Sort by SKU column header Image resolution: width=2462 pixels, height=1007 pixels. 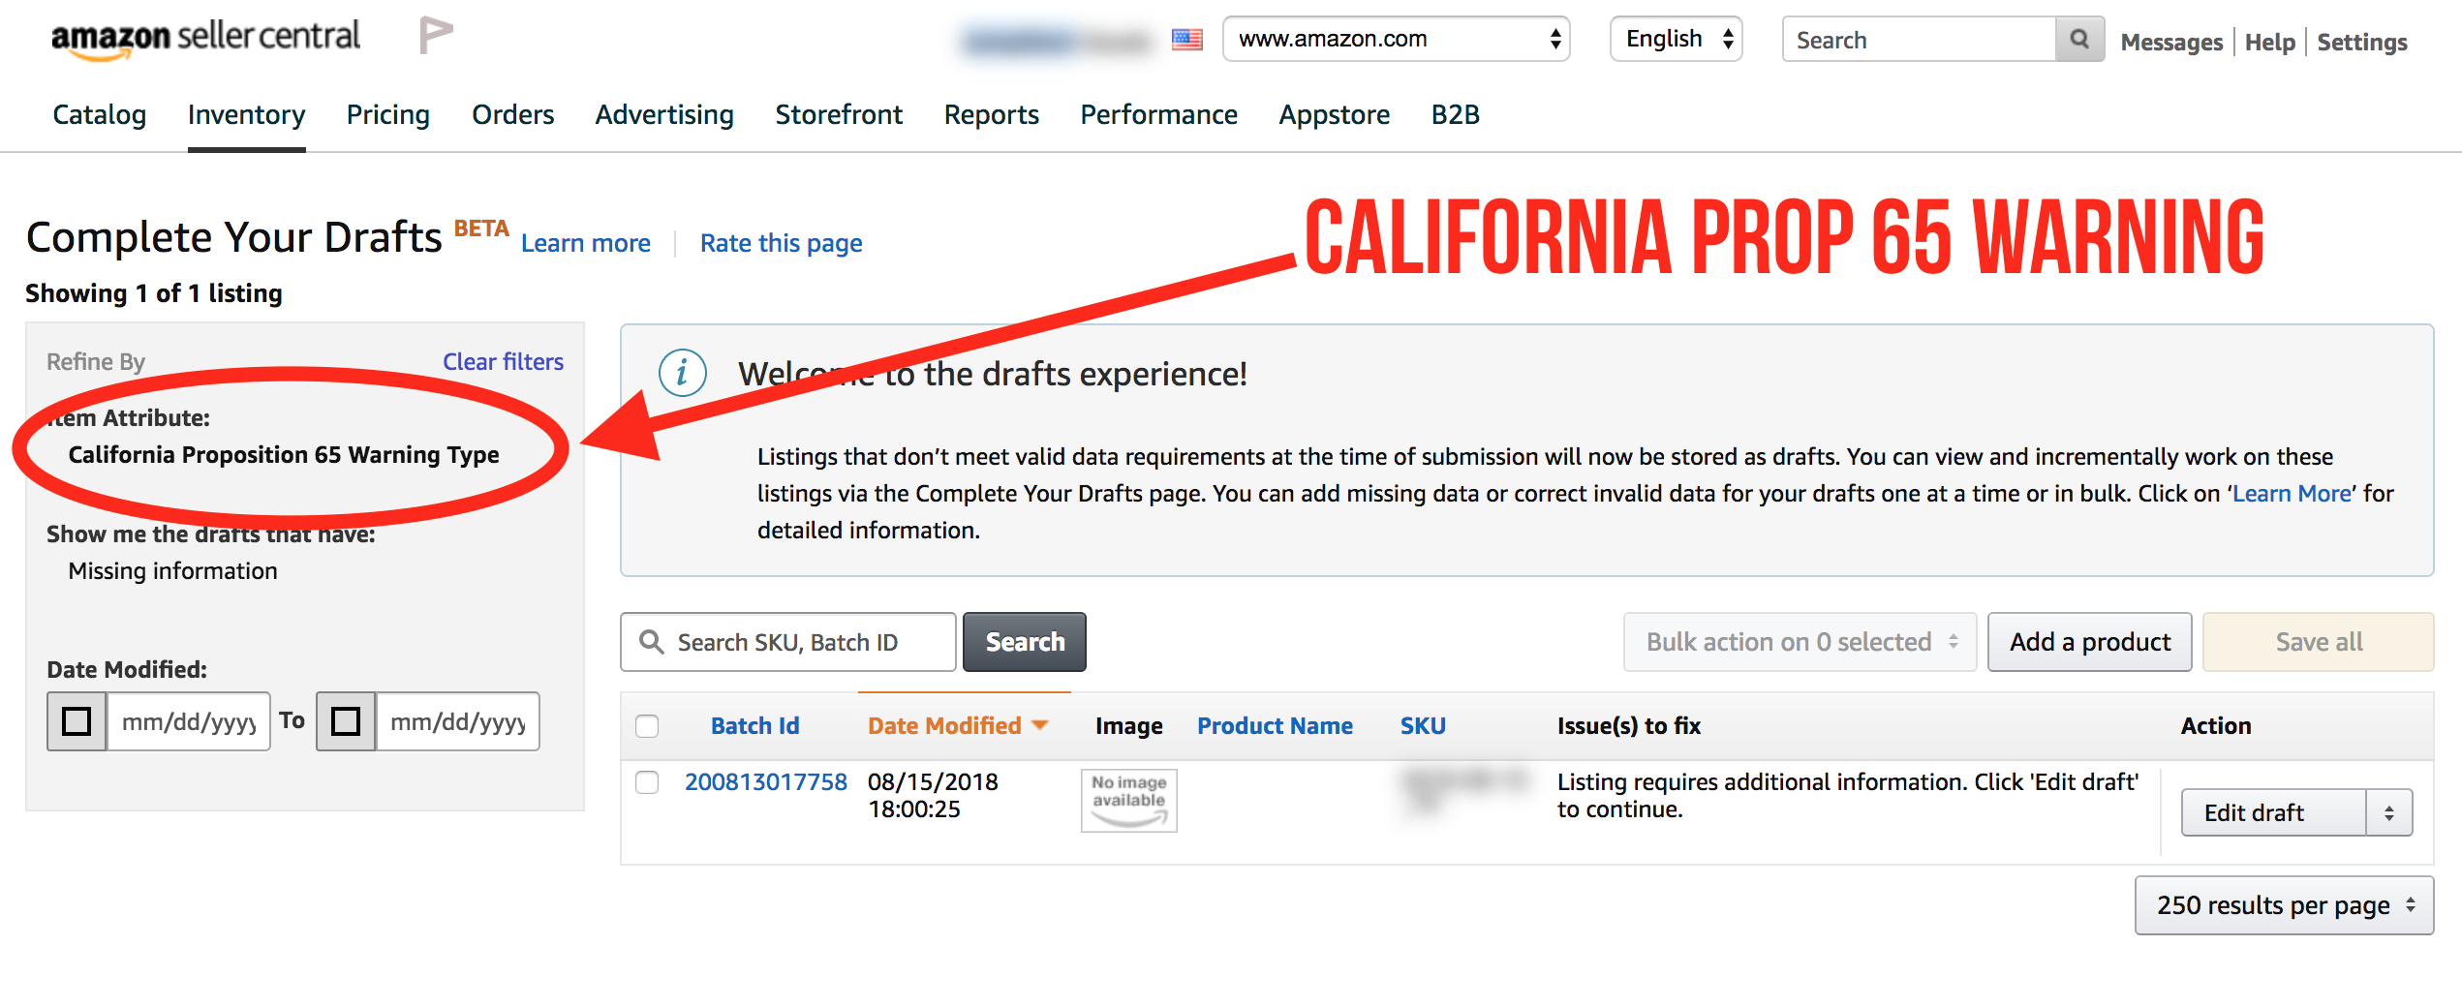1423,725
